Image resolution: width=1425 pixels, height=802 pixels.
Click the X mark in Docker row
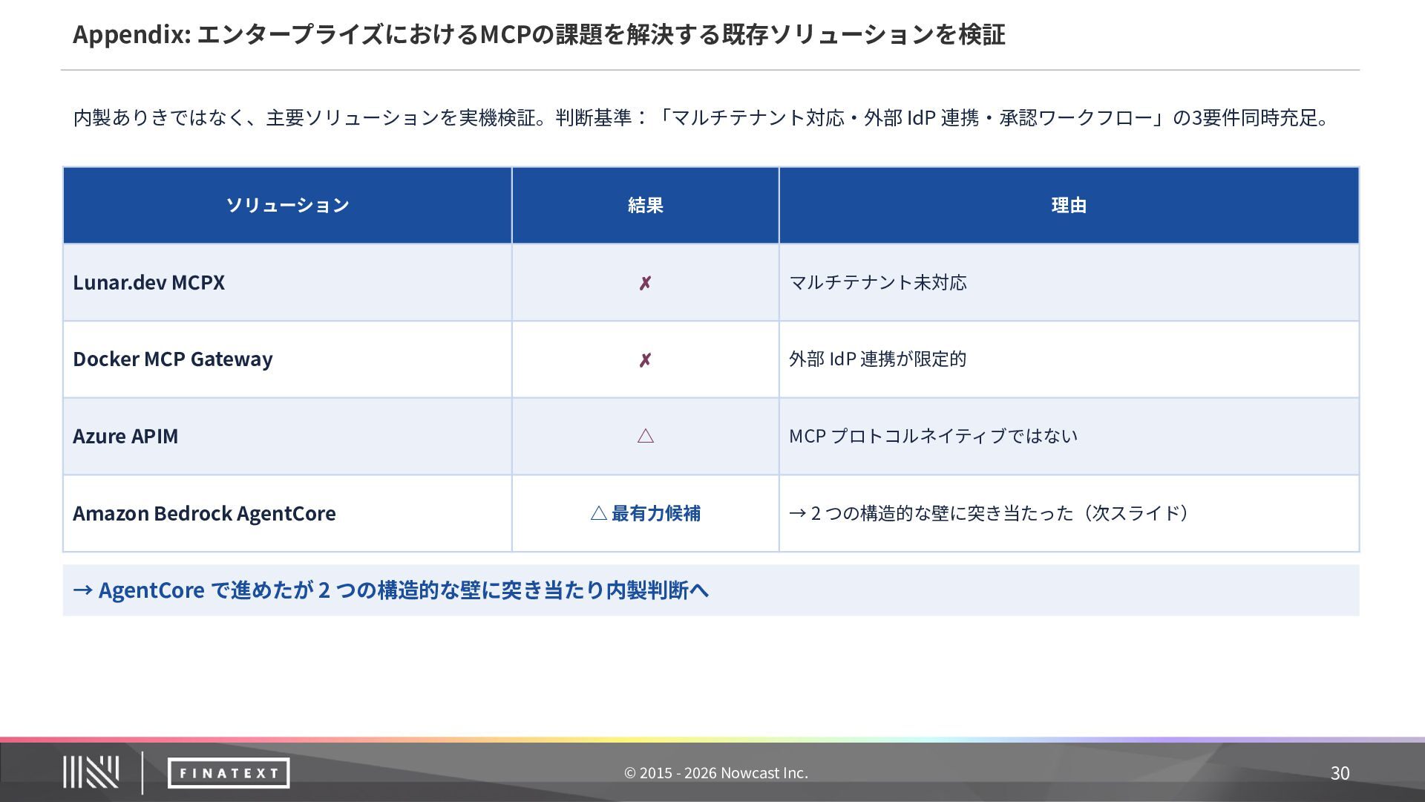pyautogui.click(x=645, y=360)
